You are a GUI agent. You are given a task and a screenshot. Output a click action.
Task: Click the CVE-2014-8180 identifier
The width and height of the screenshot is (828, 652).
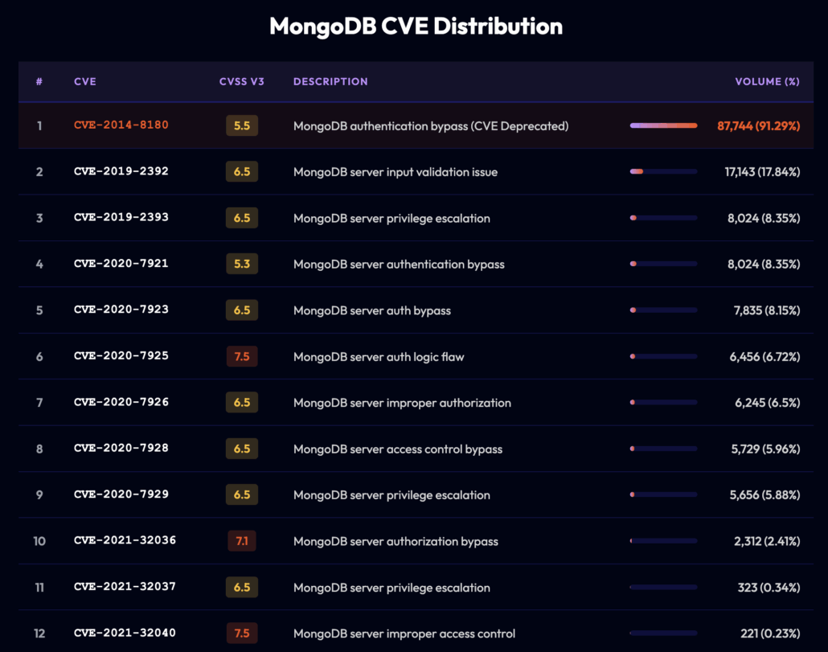[121, 125]
